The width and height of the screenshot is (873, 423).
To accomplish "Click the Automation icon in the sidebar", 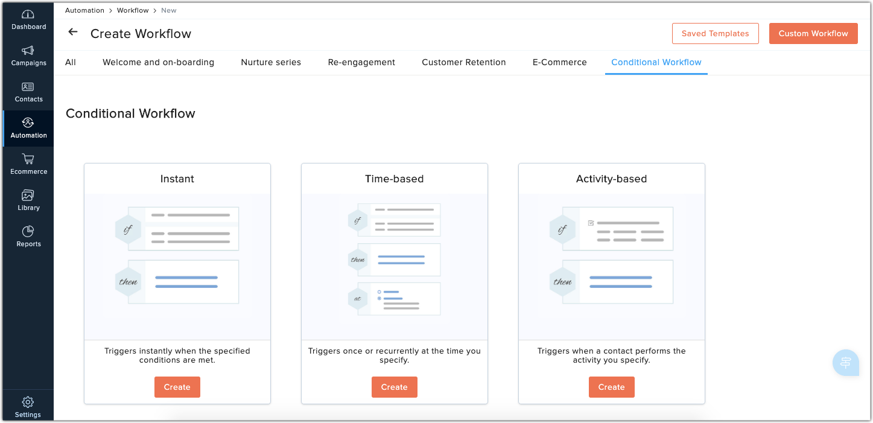I will 28,129.
